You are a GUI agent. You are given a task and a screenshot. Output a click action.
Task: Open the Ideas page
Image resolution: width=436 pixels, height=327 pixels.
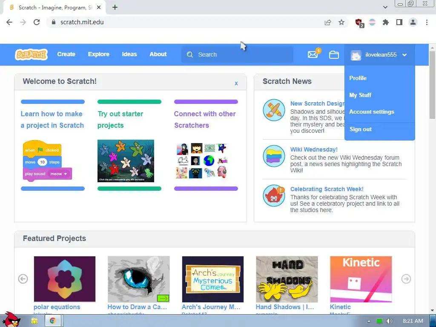click(x=129, y=54)
